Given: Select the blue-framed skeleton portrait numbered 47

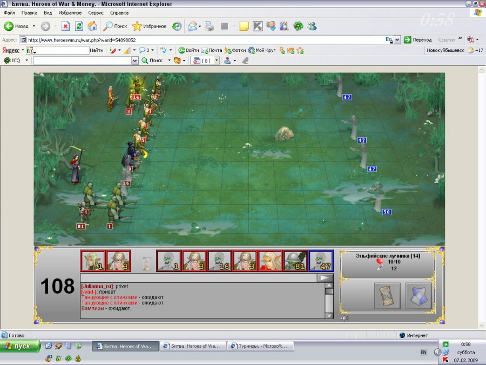Looking at the screenshot, I should (321, 261).
